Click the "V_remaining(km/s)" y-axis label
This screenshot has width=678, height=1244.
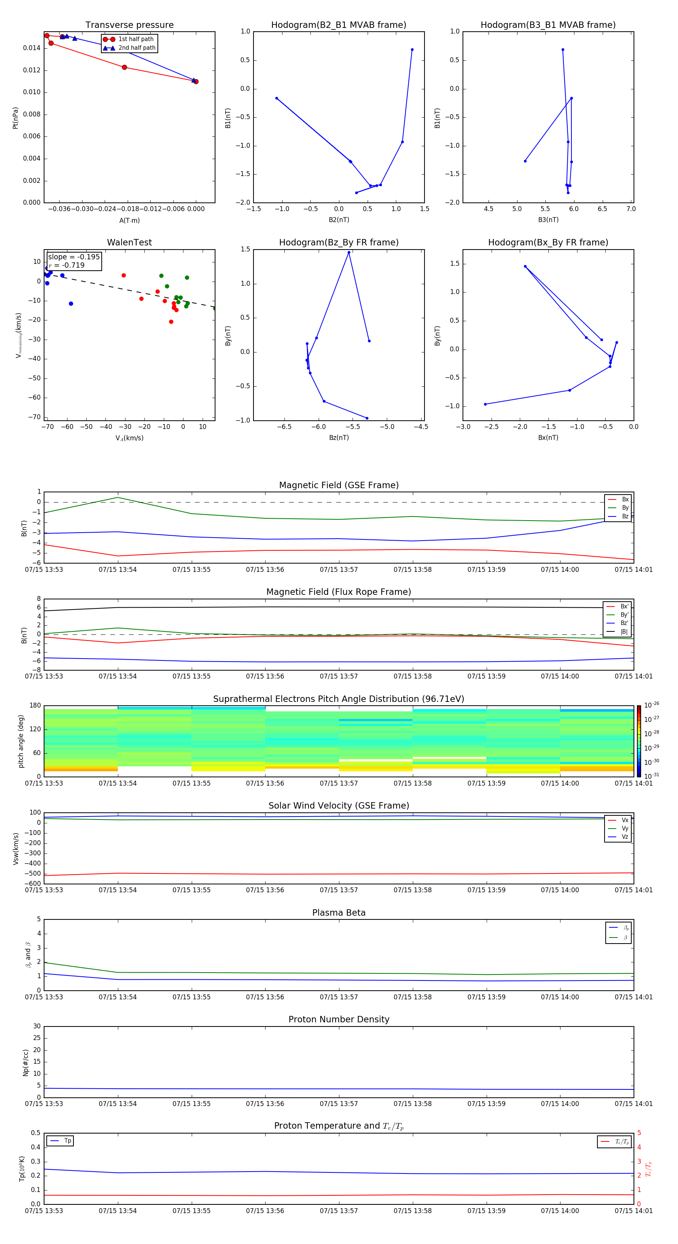pos(18,335)
